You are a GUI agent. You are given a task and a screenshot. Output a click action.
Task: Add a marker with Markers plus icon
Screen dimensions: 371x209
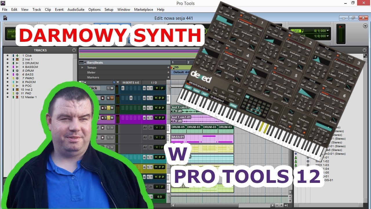point(168,77)
